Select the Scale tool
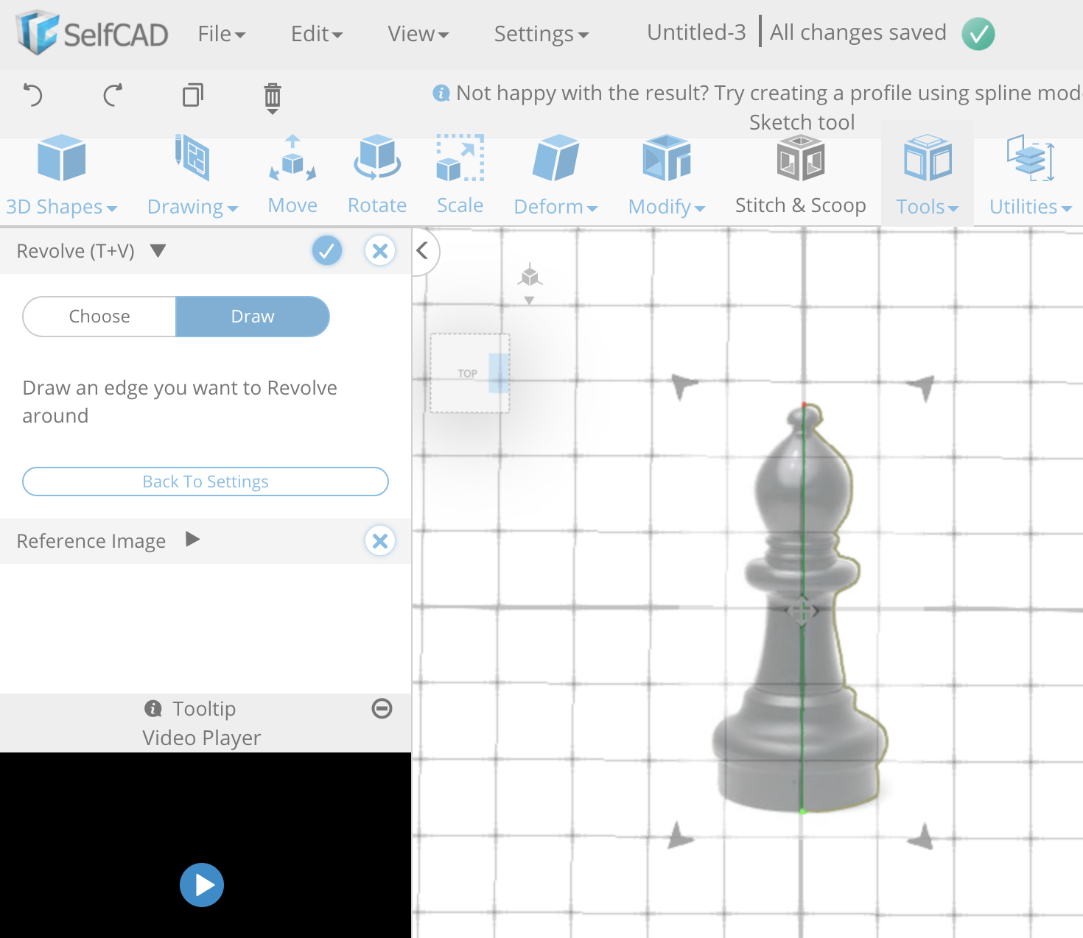Viewport: 1083px width, 938px height. 460,175
